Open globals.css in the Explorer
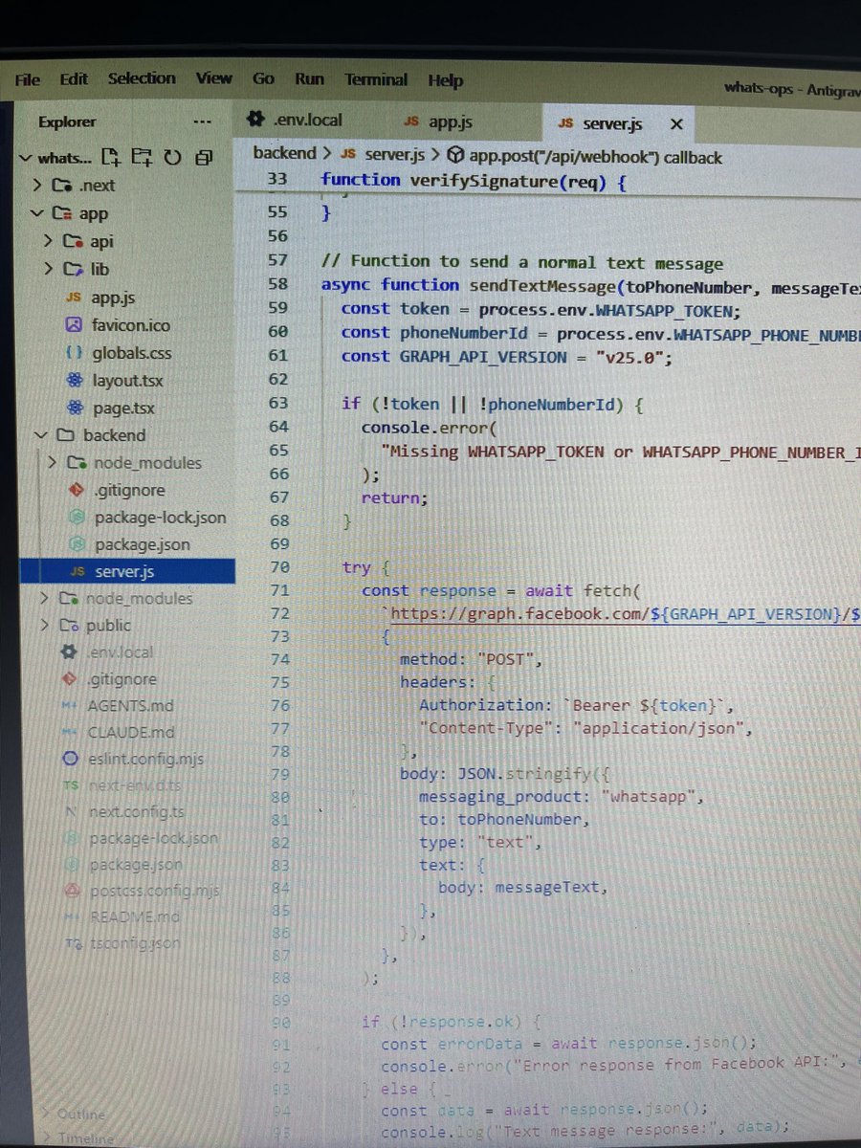This screenshot has width=861, height=1148. pos(132,353)
